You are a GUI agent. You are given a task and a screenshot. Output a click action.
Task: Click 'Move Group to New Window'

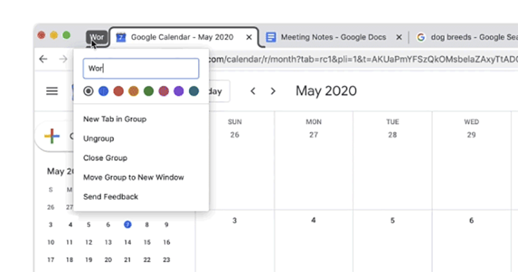[x=133, y=177]
